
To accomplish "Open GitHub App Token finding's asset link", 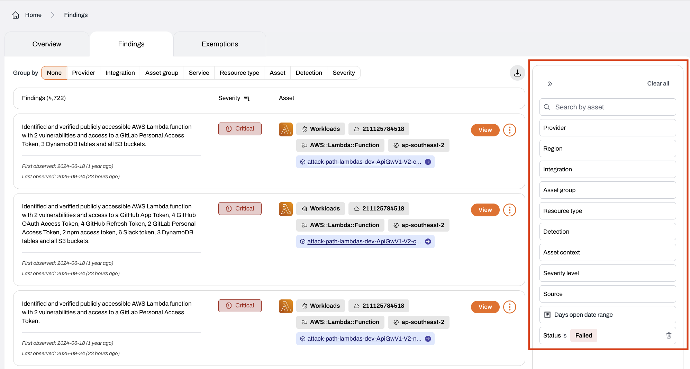I will [x=364, y=241].
